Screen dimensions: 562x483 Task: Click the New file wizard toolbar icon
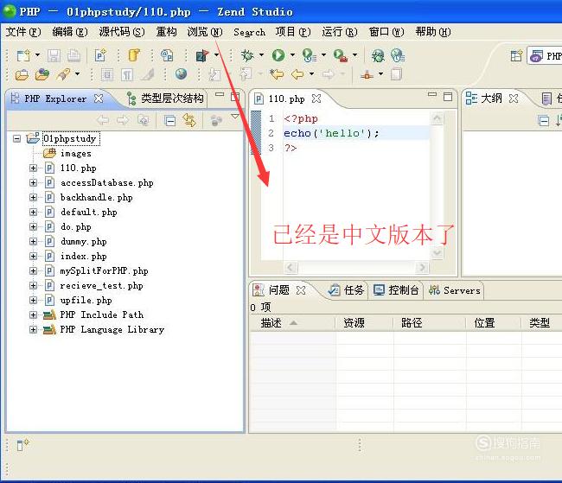point(23,55)
